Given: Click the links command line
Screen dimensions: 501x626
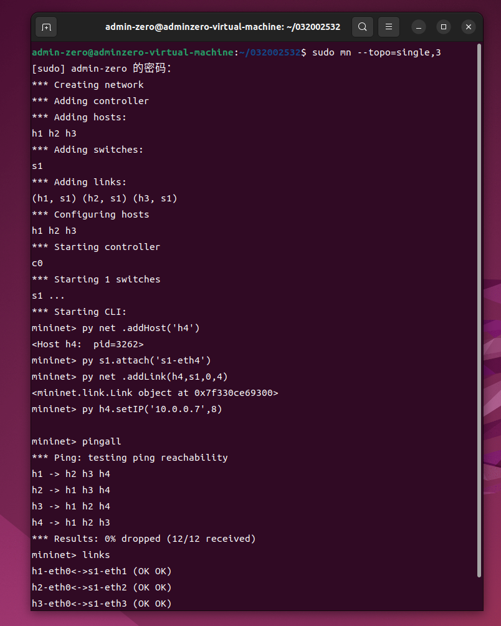Looking at the screenshot, I should (70, 555).
